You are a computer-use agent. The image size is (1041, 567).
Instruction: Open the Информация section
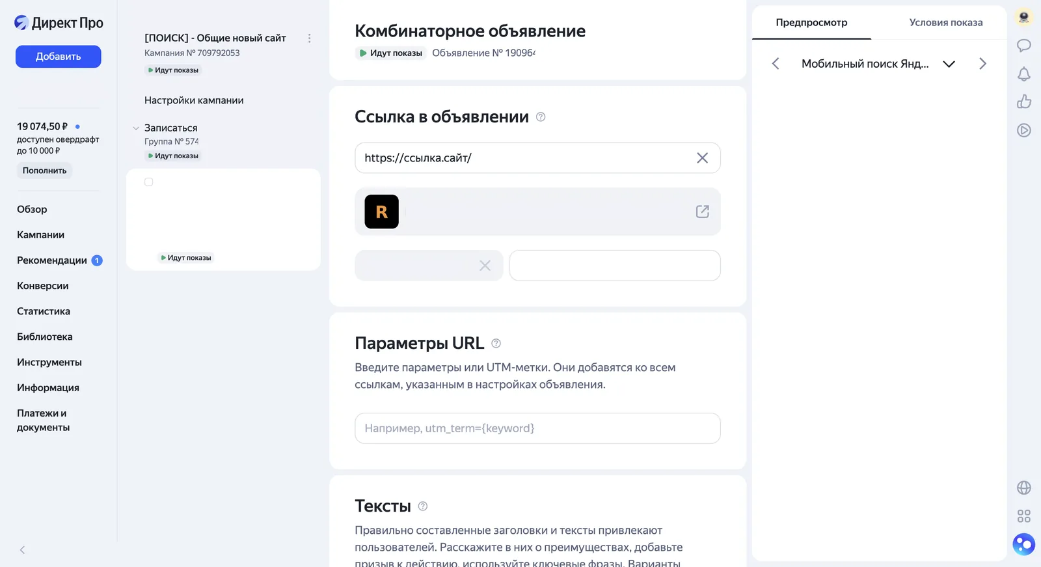point(48,387)
